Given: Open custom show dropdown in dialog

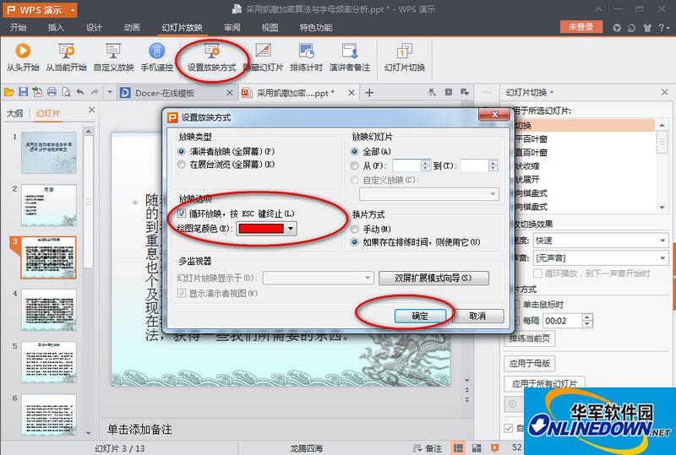Looking at the screenshot, I should point(429,194).
